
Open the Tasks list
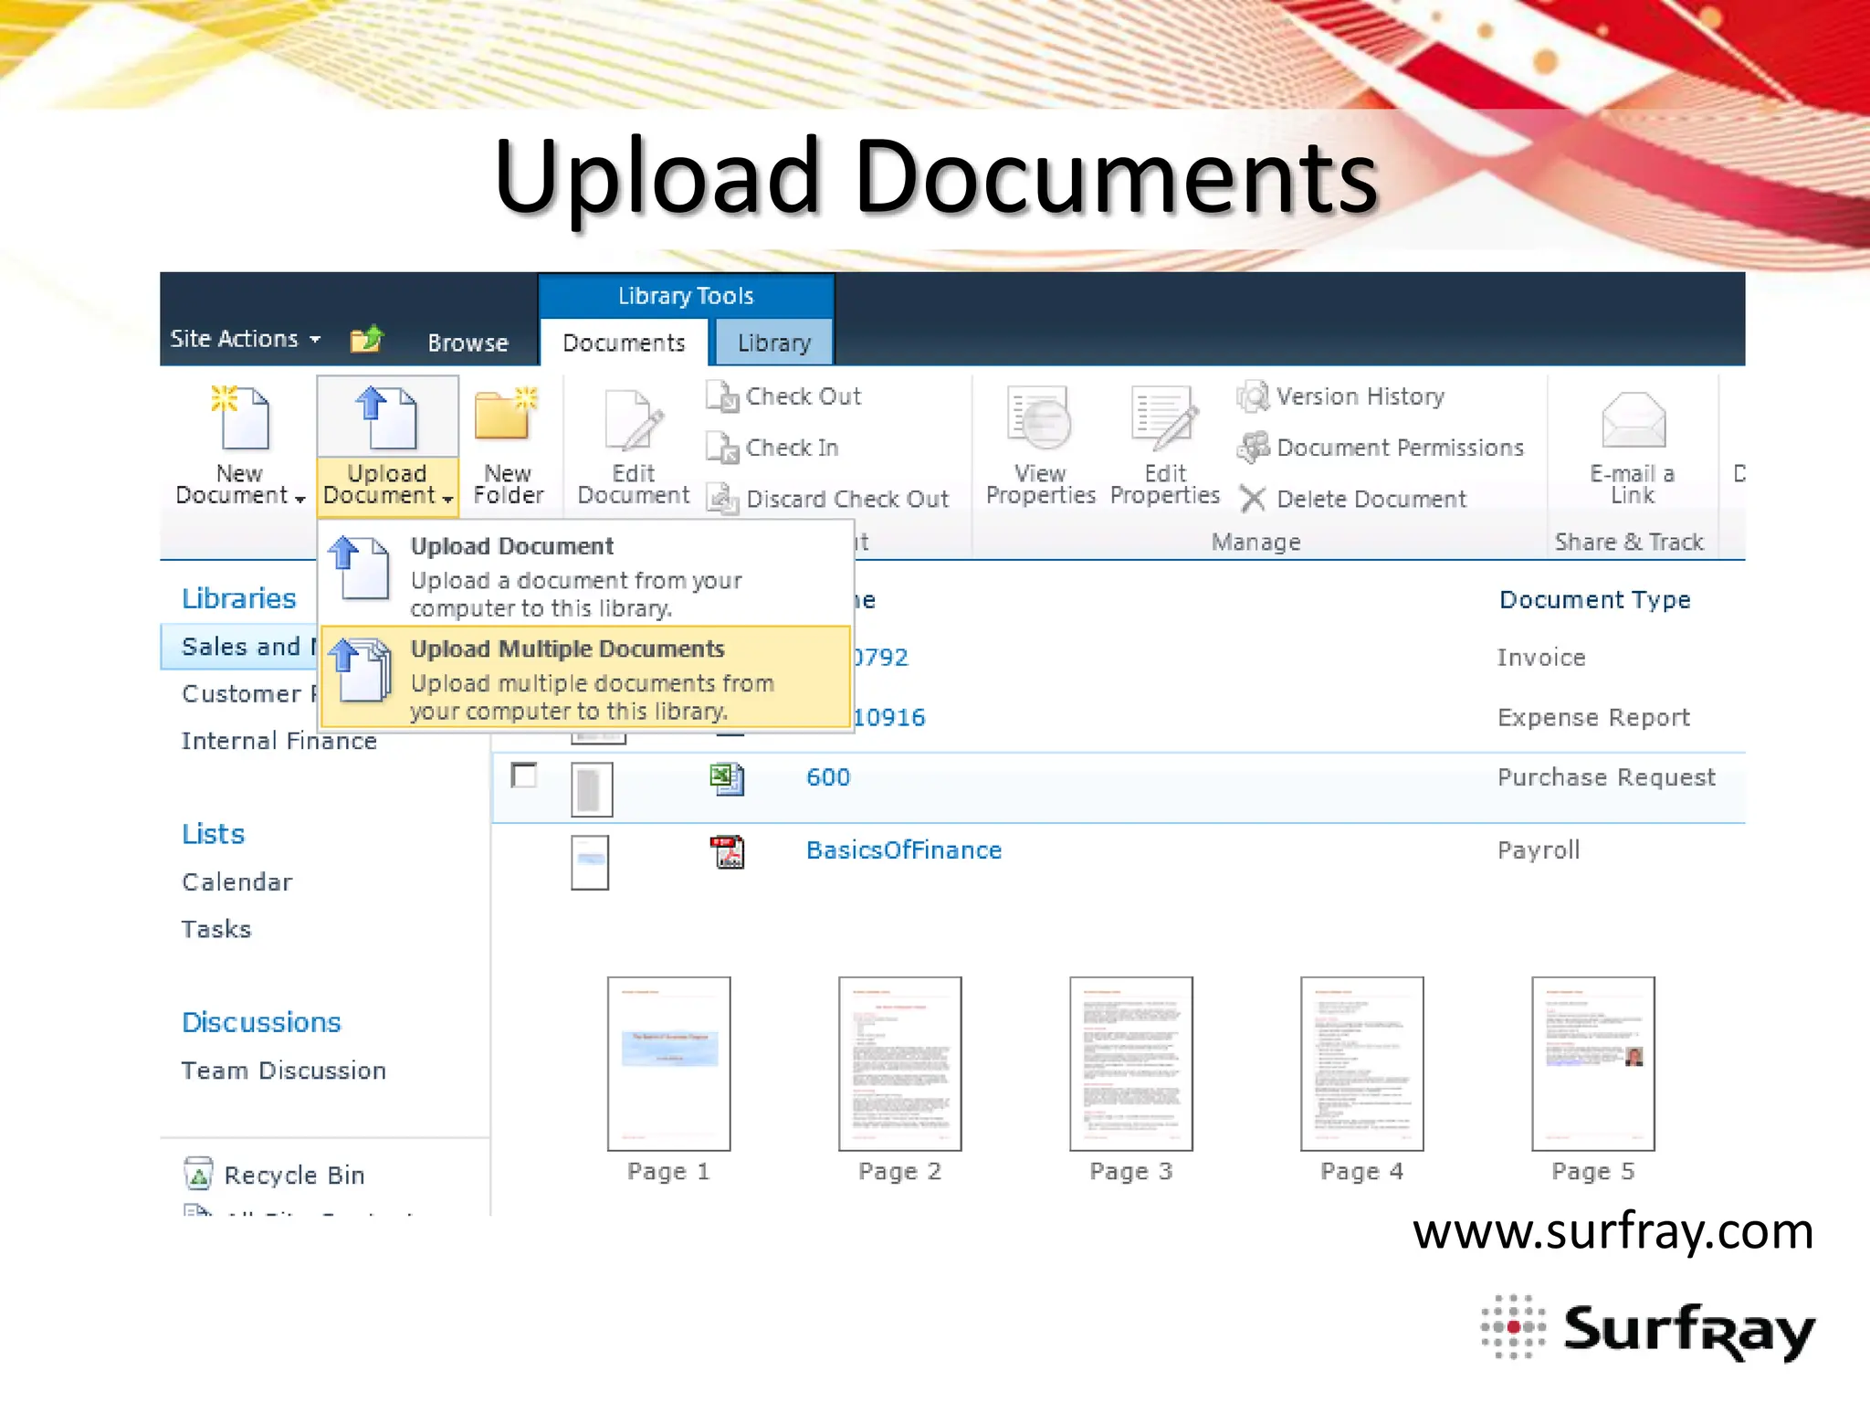(x=216, y=929)
